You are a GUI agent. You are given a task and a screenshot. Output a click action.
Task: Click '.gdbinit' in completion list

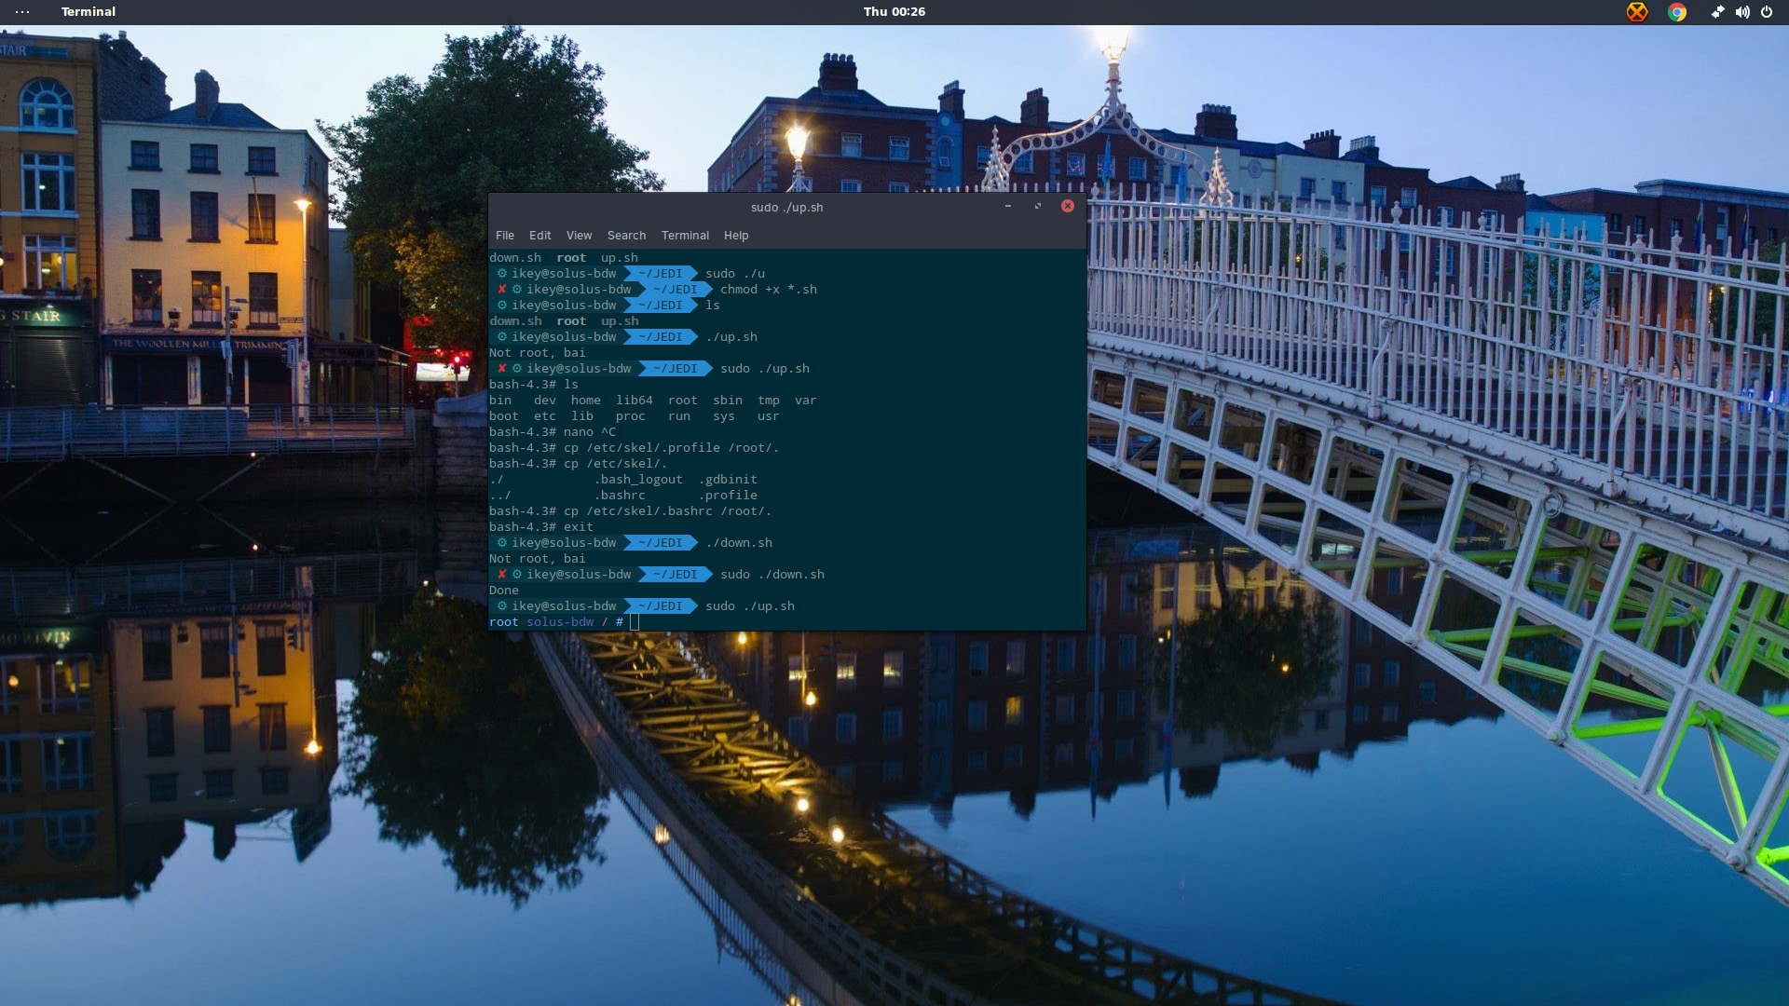(728, 480)
